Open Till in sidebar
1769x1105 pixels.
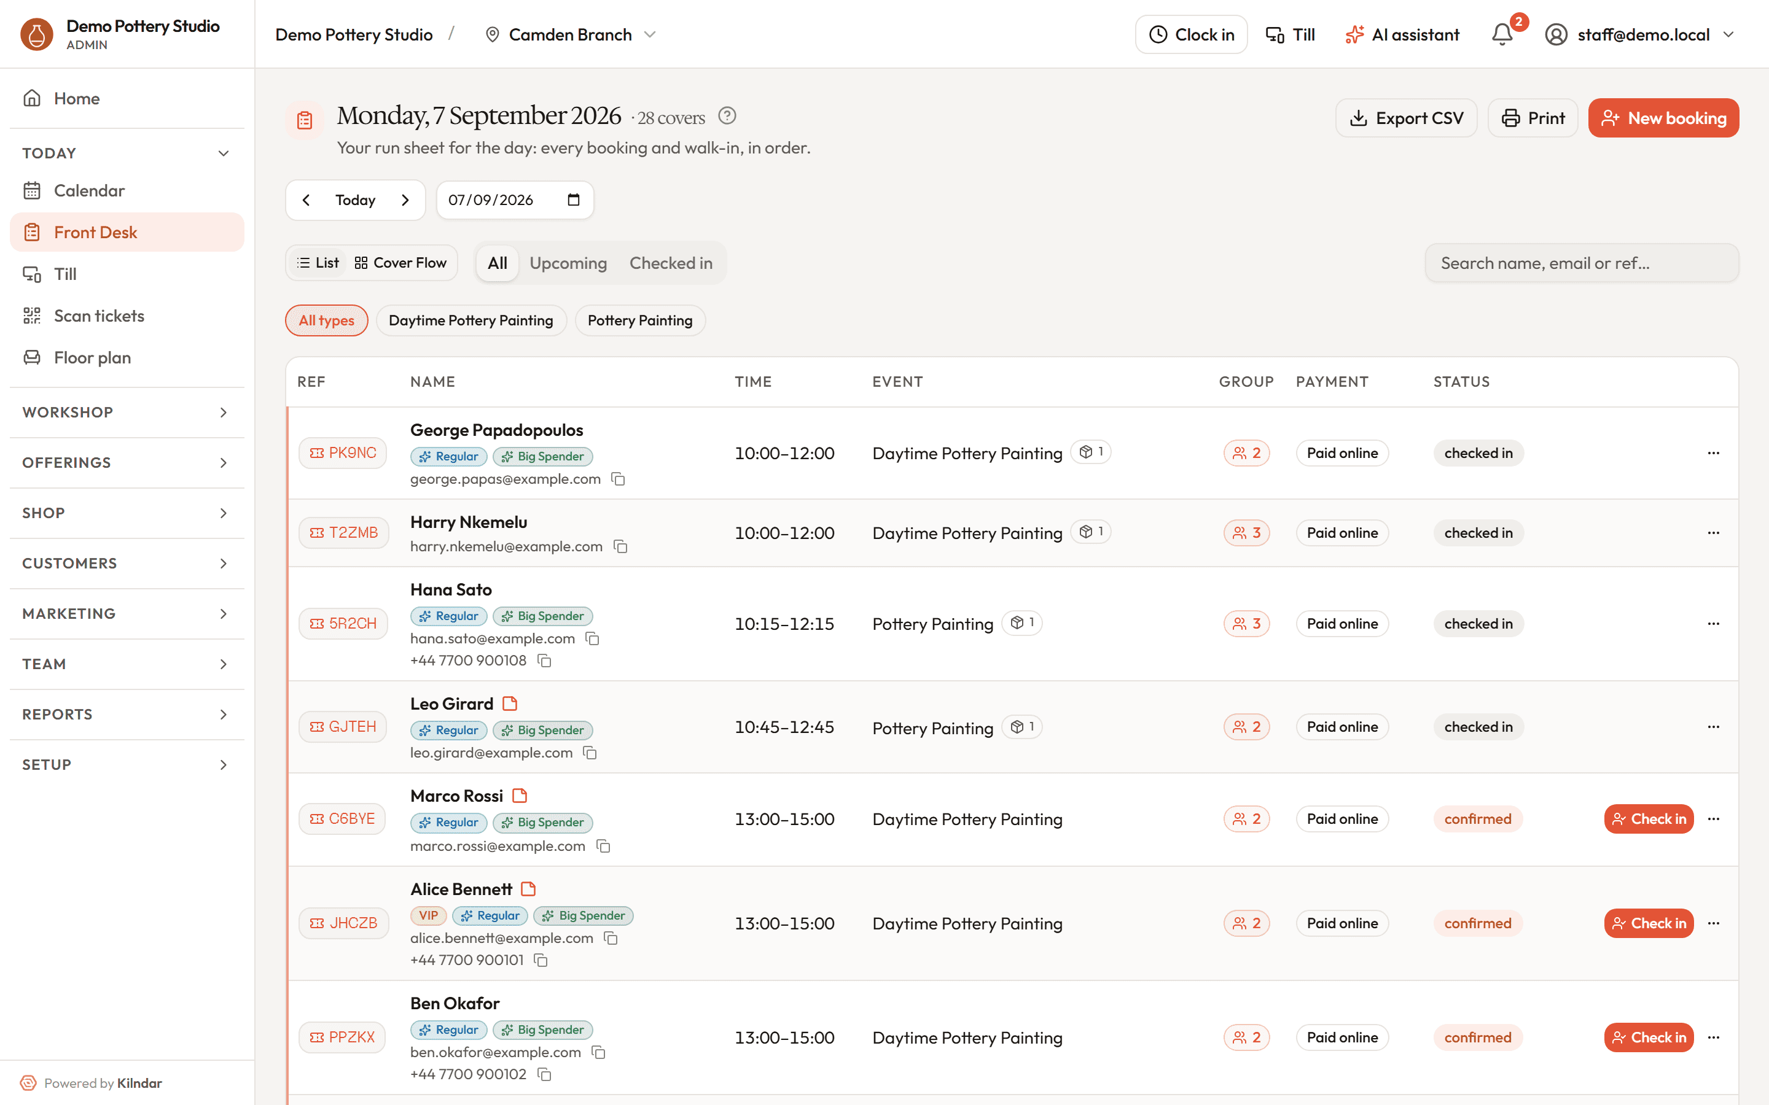127,274
